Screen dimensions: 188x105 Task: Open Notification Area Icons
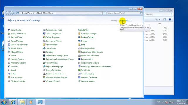tap(90, 55)
